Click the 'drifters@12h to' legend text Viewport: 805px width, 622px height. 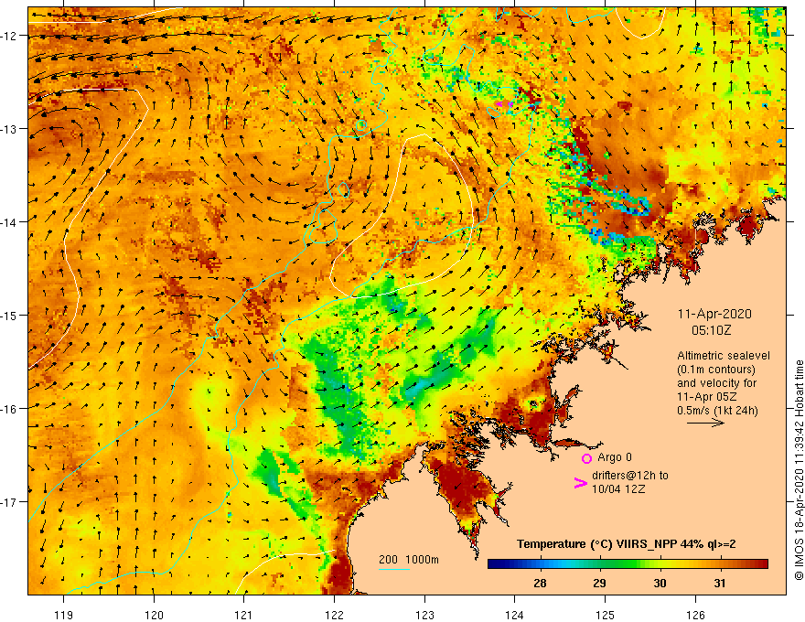[x=630, y=476]
